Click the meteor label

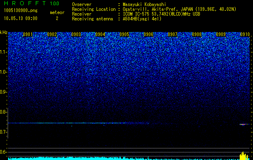click(x=57, y=12)
